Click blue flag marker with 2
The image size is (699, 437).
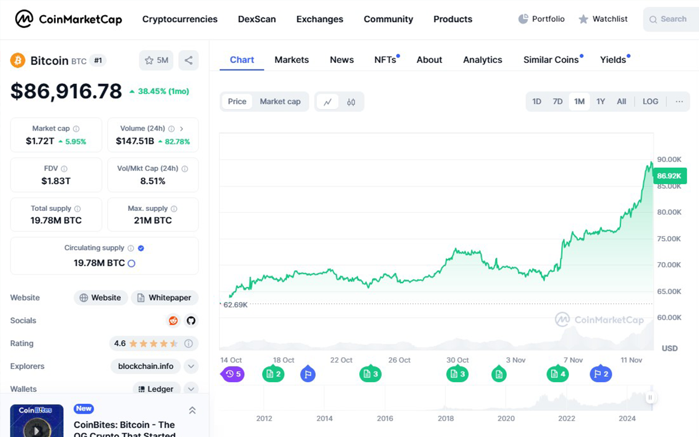[x=600, y=374]
